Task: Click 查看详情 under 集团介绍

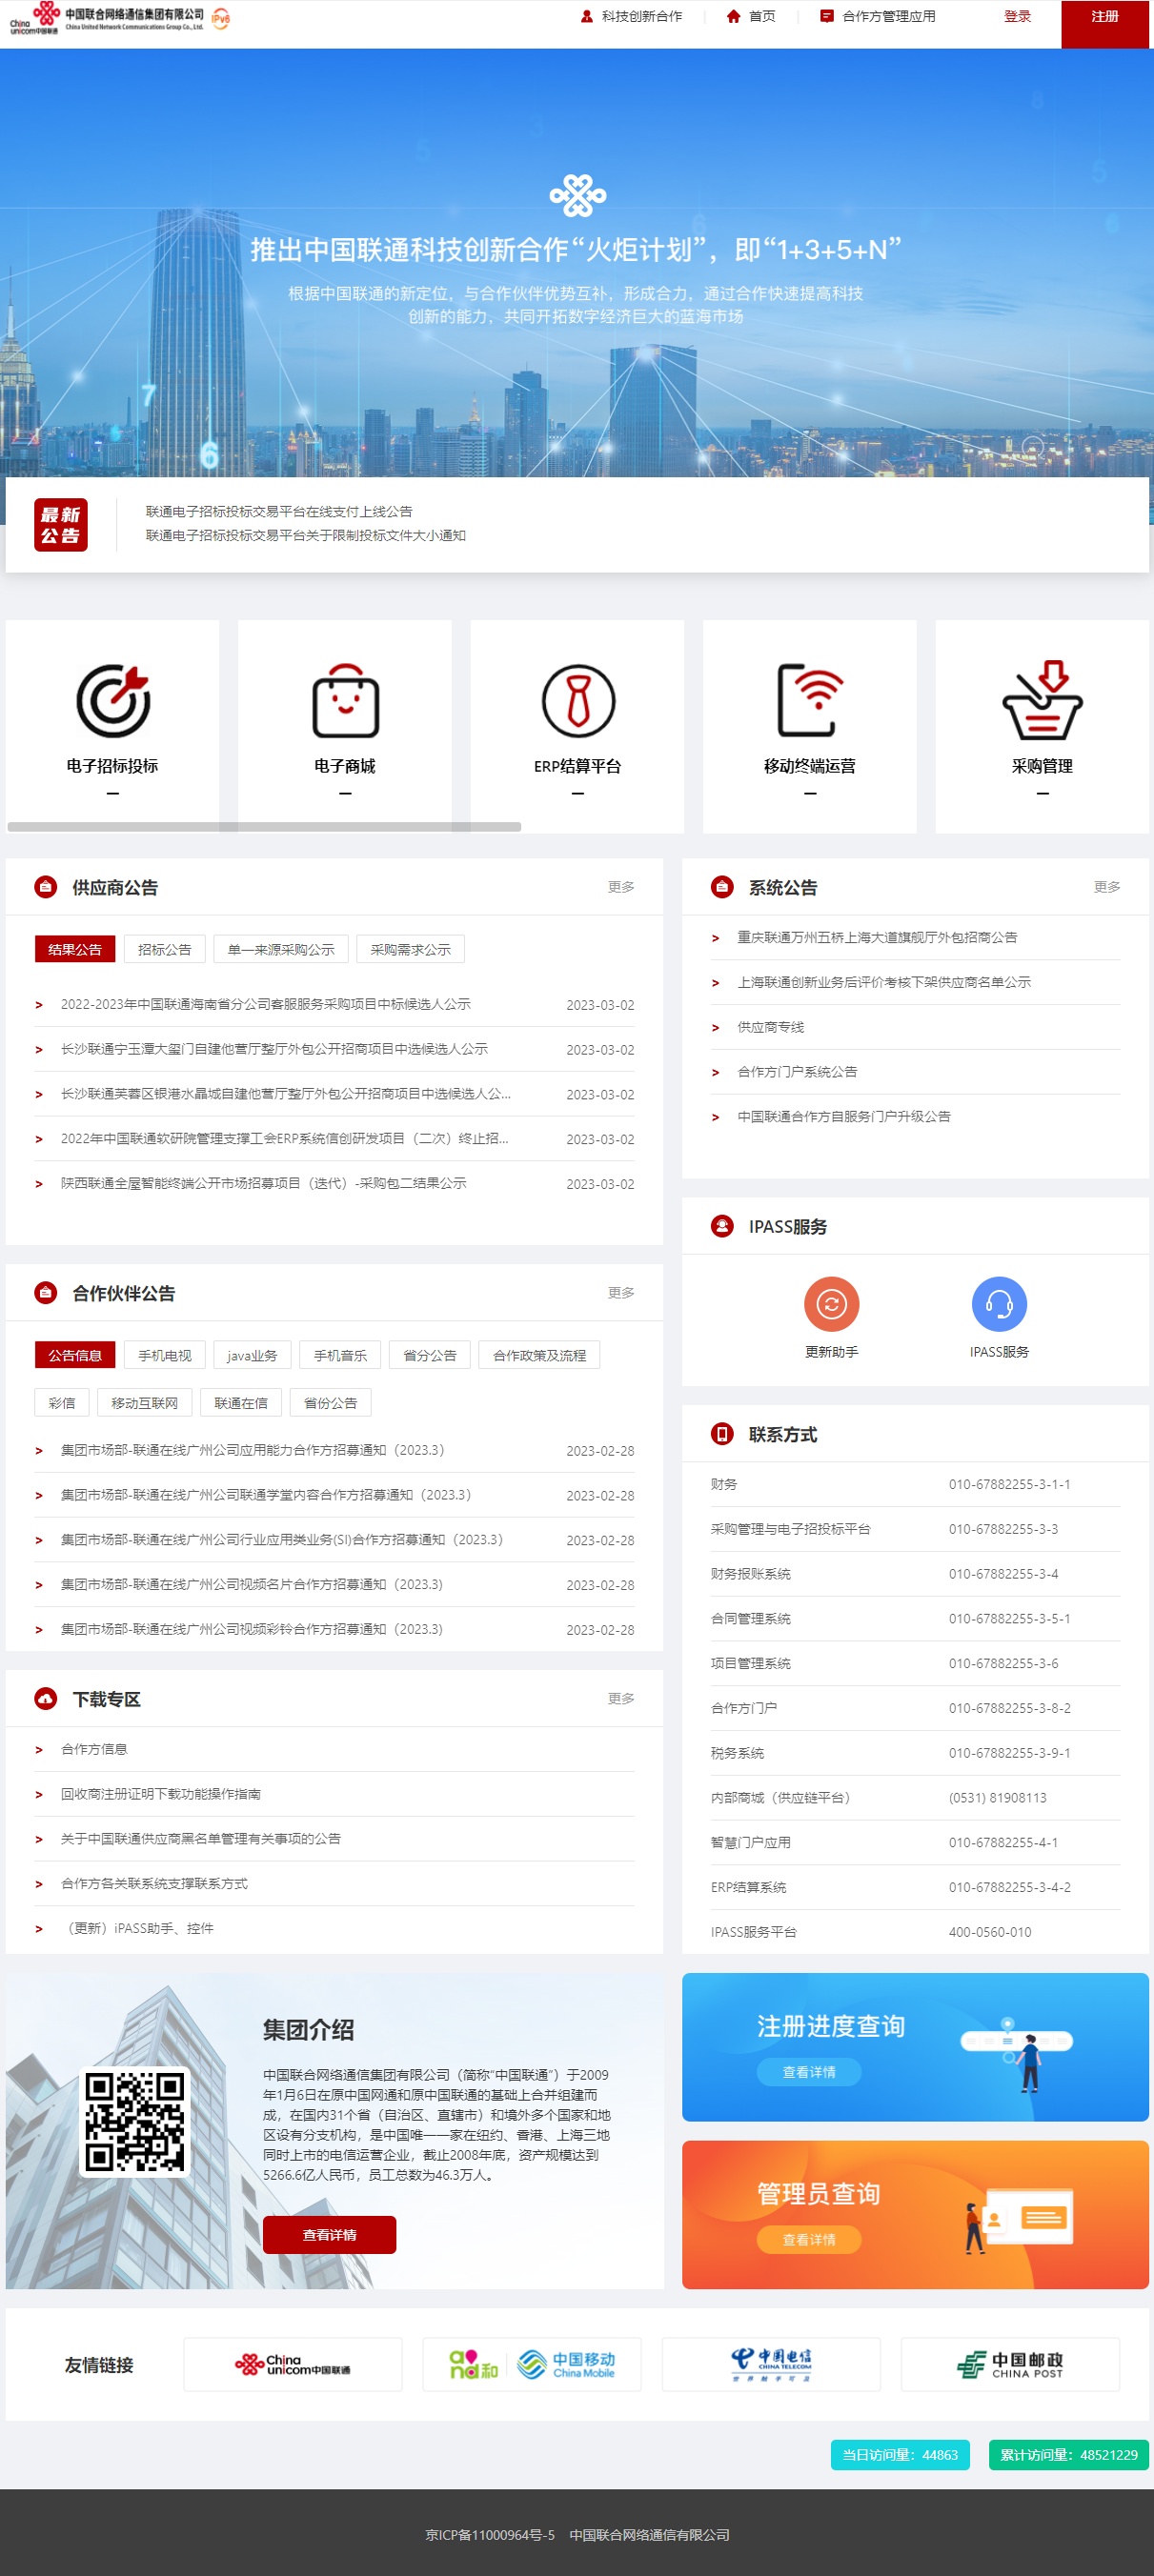Action: (329, 2235)
